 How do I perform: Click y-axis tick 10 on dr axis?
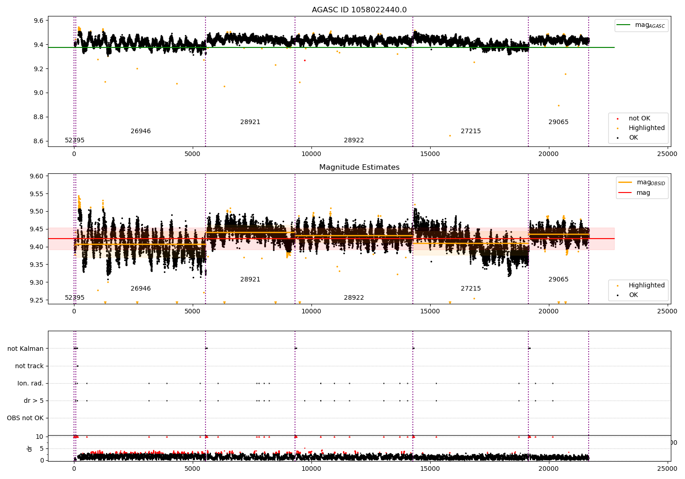click(x=40, y=437)
